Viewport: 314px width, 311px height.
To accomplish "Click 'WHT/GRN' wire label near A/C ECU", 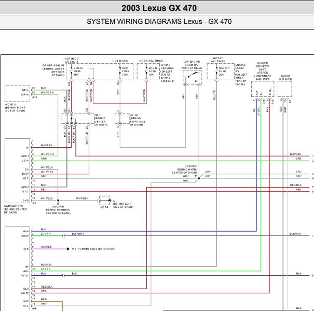I will (47, 92).
